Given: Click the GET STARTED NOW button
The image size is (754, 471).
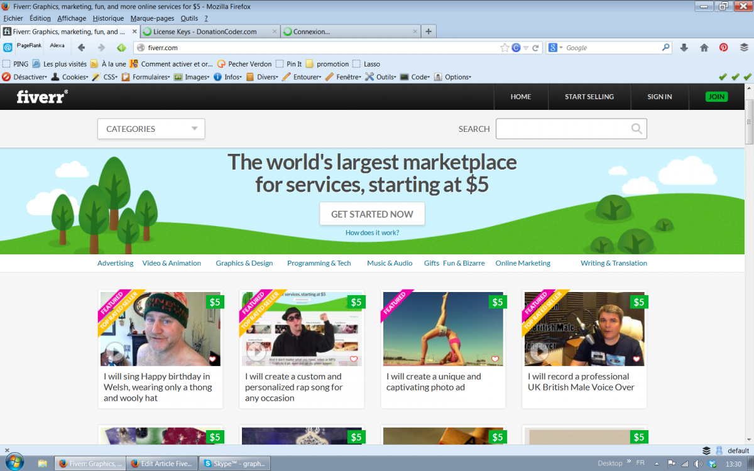Looking at the screenshot, I should 372,214.
